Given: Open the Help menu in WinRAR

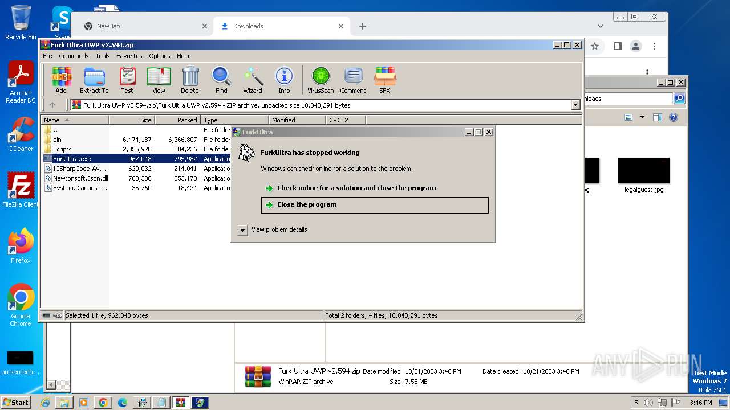Looking at the screenshot, I should click(x=183, y=56).
